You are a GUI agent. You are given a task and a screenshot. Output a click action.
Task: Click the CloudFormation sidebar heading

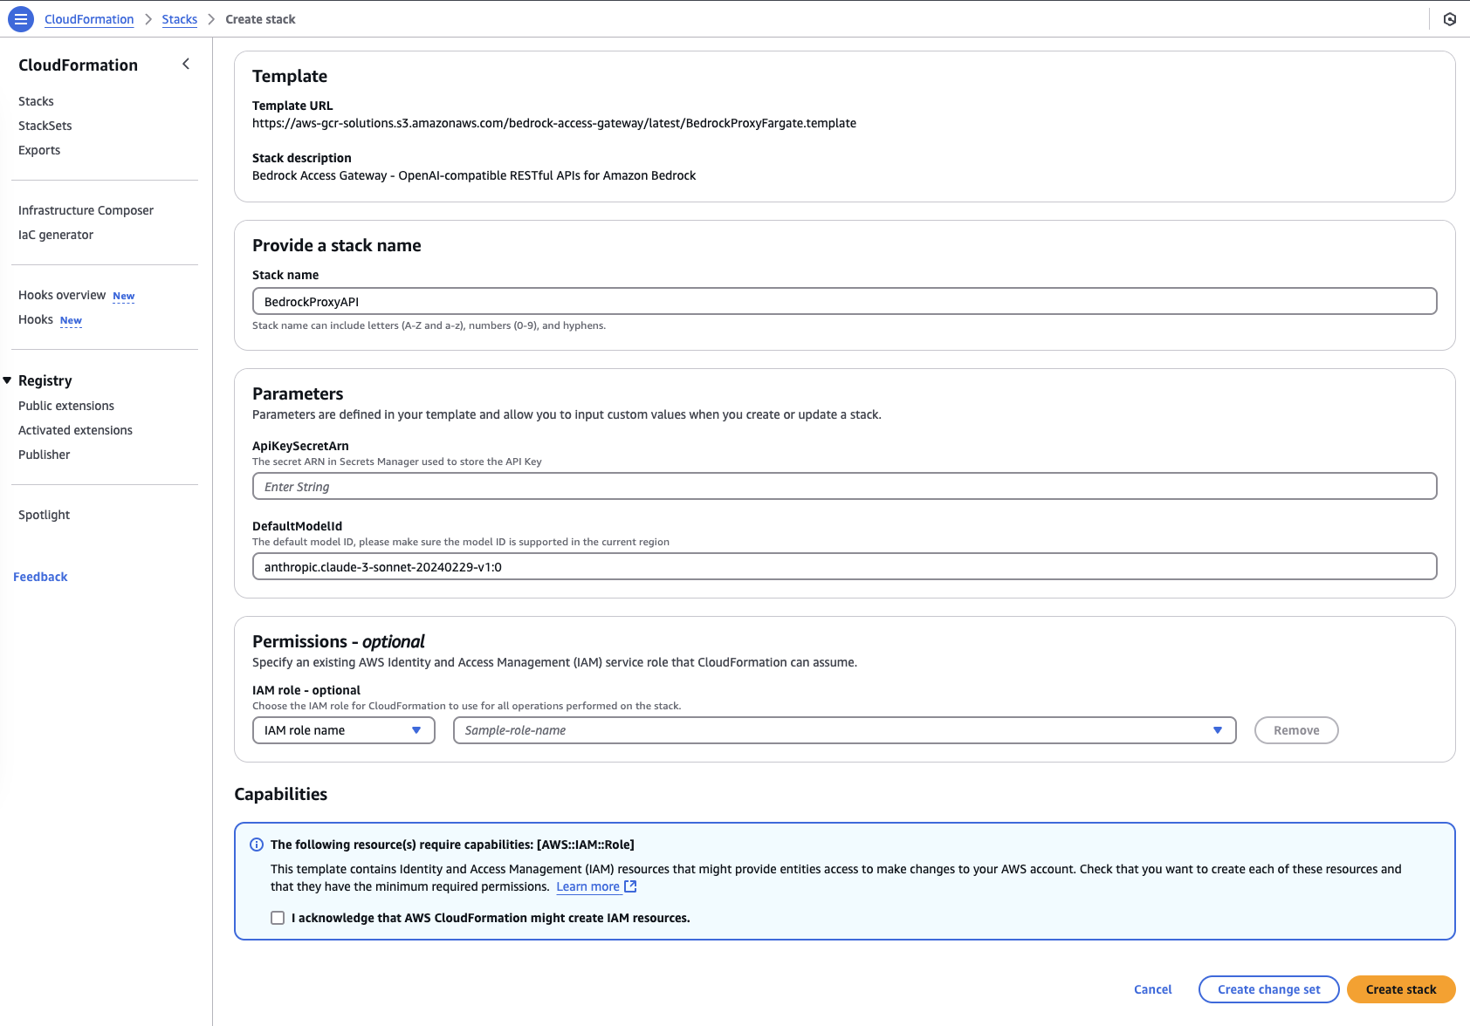tap(78, 65)
